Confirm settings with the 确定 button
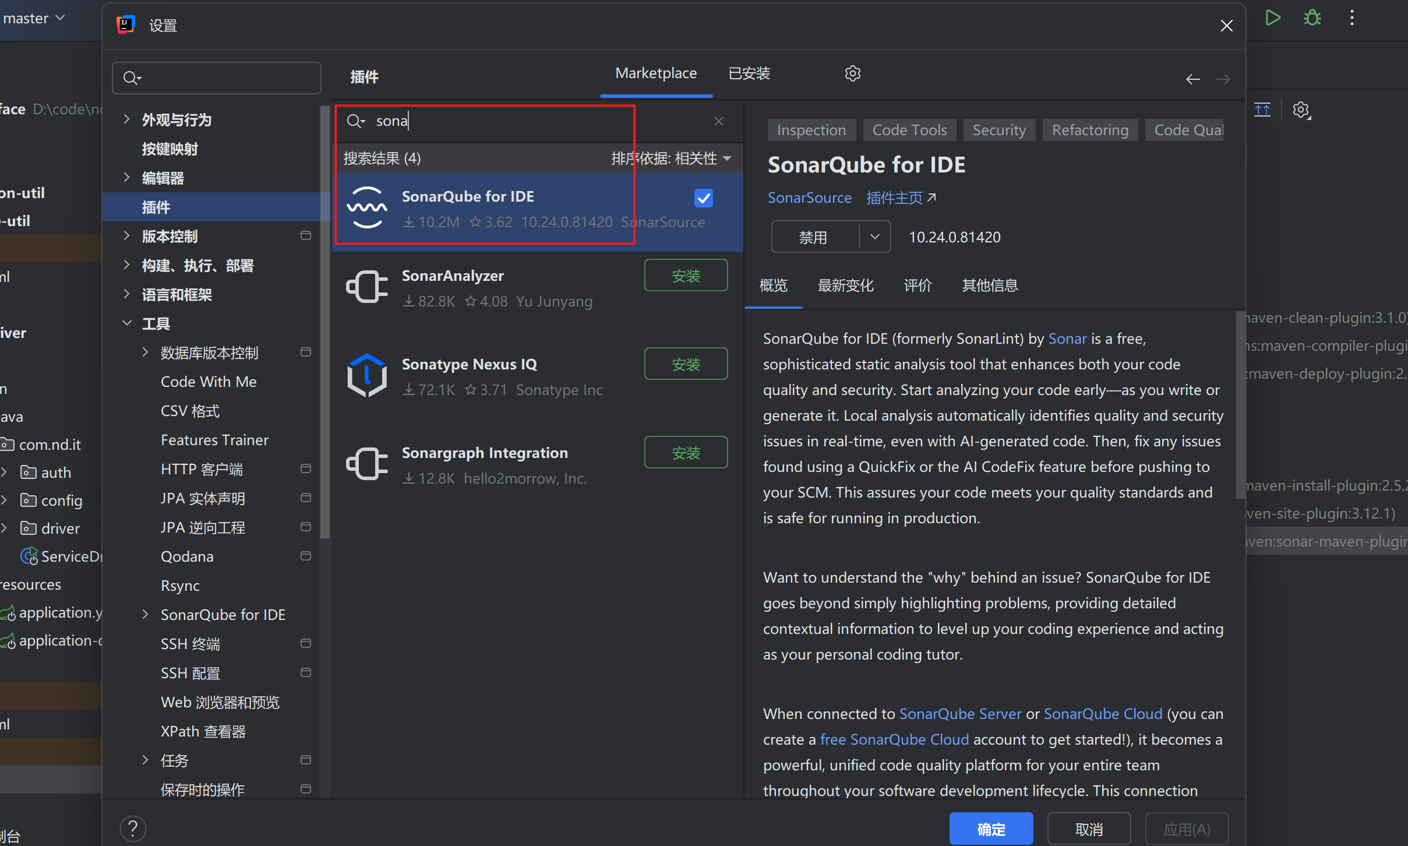The height and width of the screenshot is (846, 1408). click(x=990, y=828)
